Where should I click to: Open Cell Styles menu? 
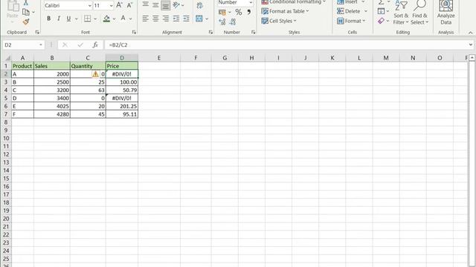(x=279, y=21)
